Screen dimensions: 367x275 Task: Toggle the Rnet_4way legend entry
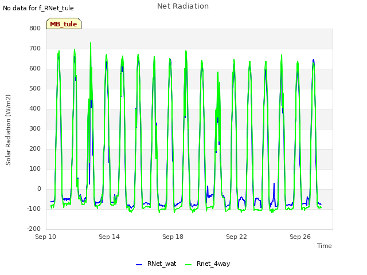(x=208, y=264)
